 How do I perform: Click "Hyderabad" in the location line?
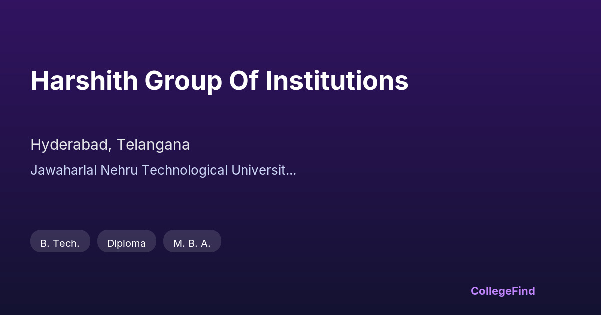coord(71,145)
